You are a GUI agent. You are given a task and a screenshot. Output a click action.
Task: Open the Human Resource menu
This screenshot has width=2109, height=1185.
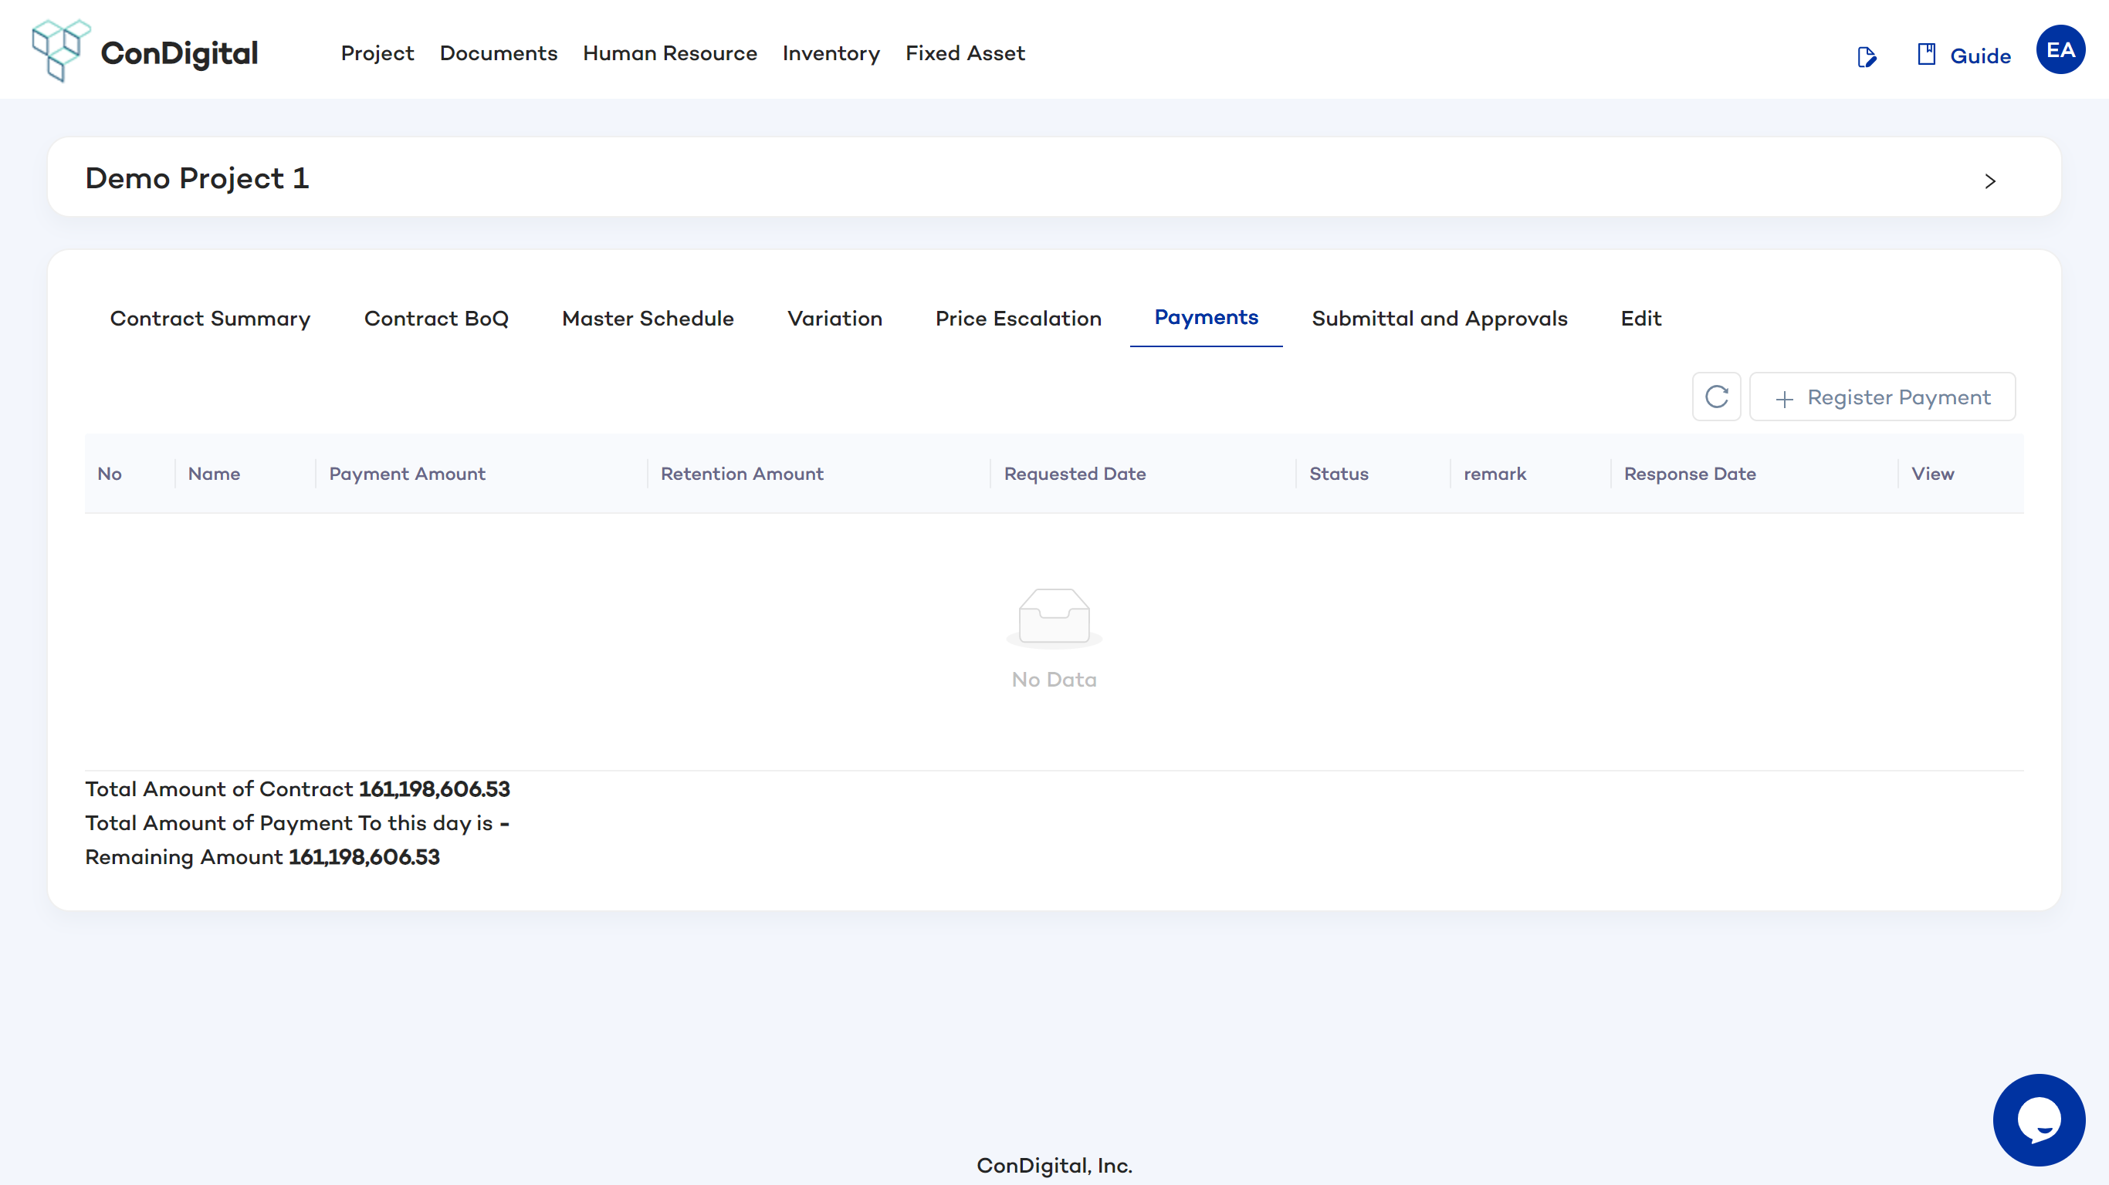(x=670, y=53)
